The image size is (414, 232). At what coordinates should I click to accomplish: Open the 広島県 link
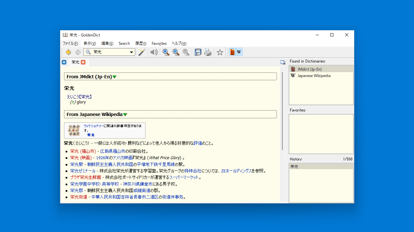[x=106, y=151]
